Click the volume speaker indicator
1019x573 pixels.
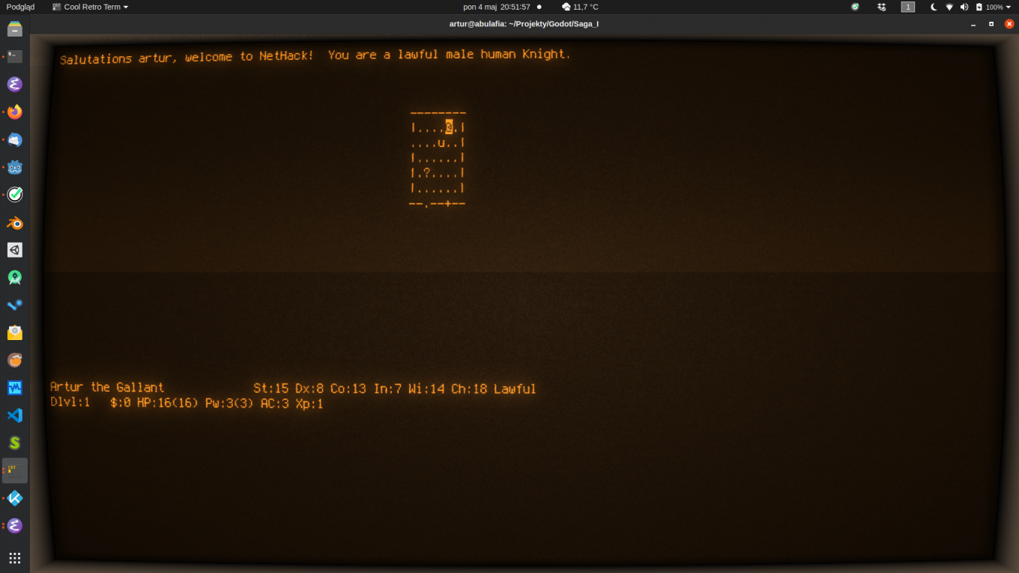964,7
